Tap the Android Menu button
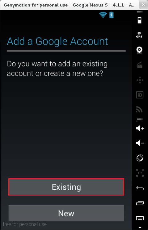The image size is (148, 230). coord(140,218)
